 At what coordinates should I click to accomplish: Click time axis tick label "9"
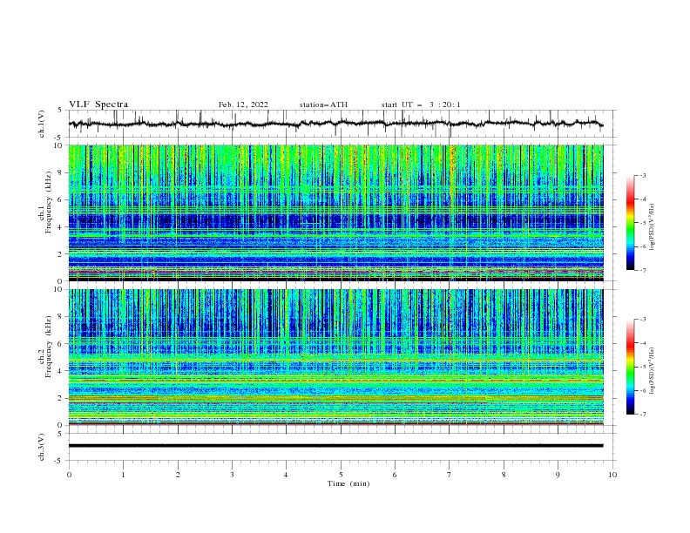click(558, 475)
